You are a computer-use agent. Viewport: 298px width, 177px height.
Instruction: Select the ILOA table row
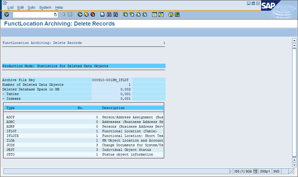(x=84, y=140)
